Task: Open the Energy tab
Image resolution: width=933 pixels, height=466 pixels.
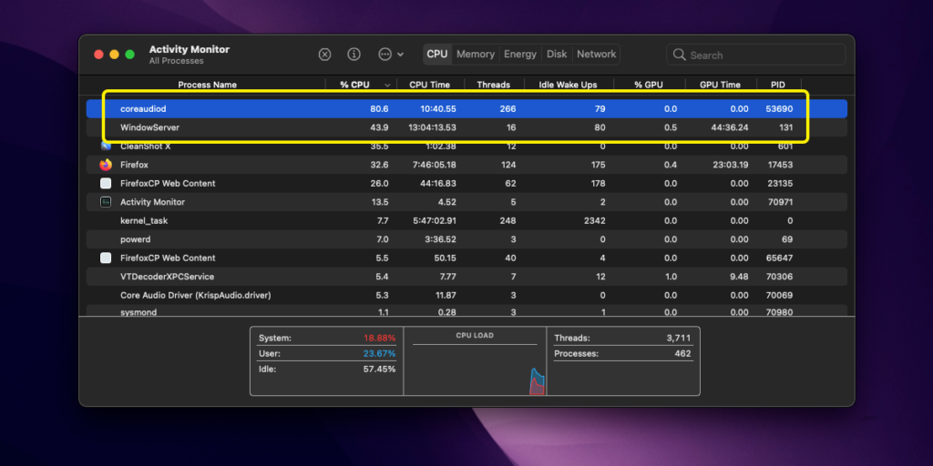Action: pos(520,54)
